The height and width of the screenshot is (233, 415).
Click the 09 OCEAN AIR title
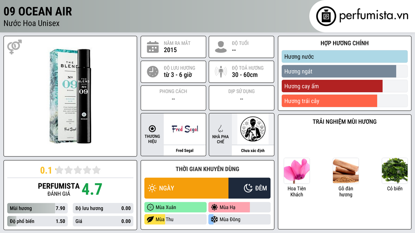pyautogui.click(x=38, y=11)
